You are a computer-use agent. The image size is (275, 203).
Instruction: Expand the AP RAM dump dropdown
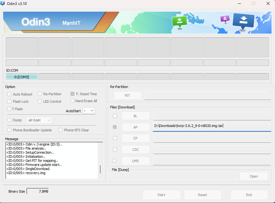[x=39, y=120]
